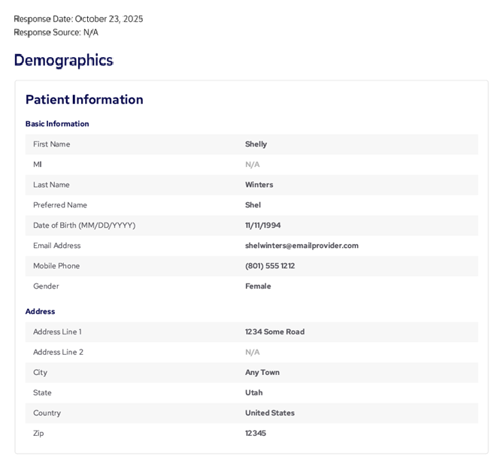Select the Zip value 12345

coord(256,434)
